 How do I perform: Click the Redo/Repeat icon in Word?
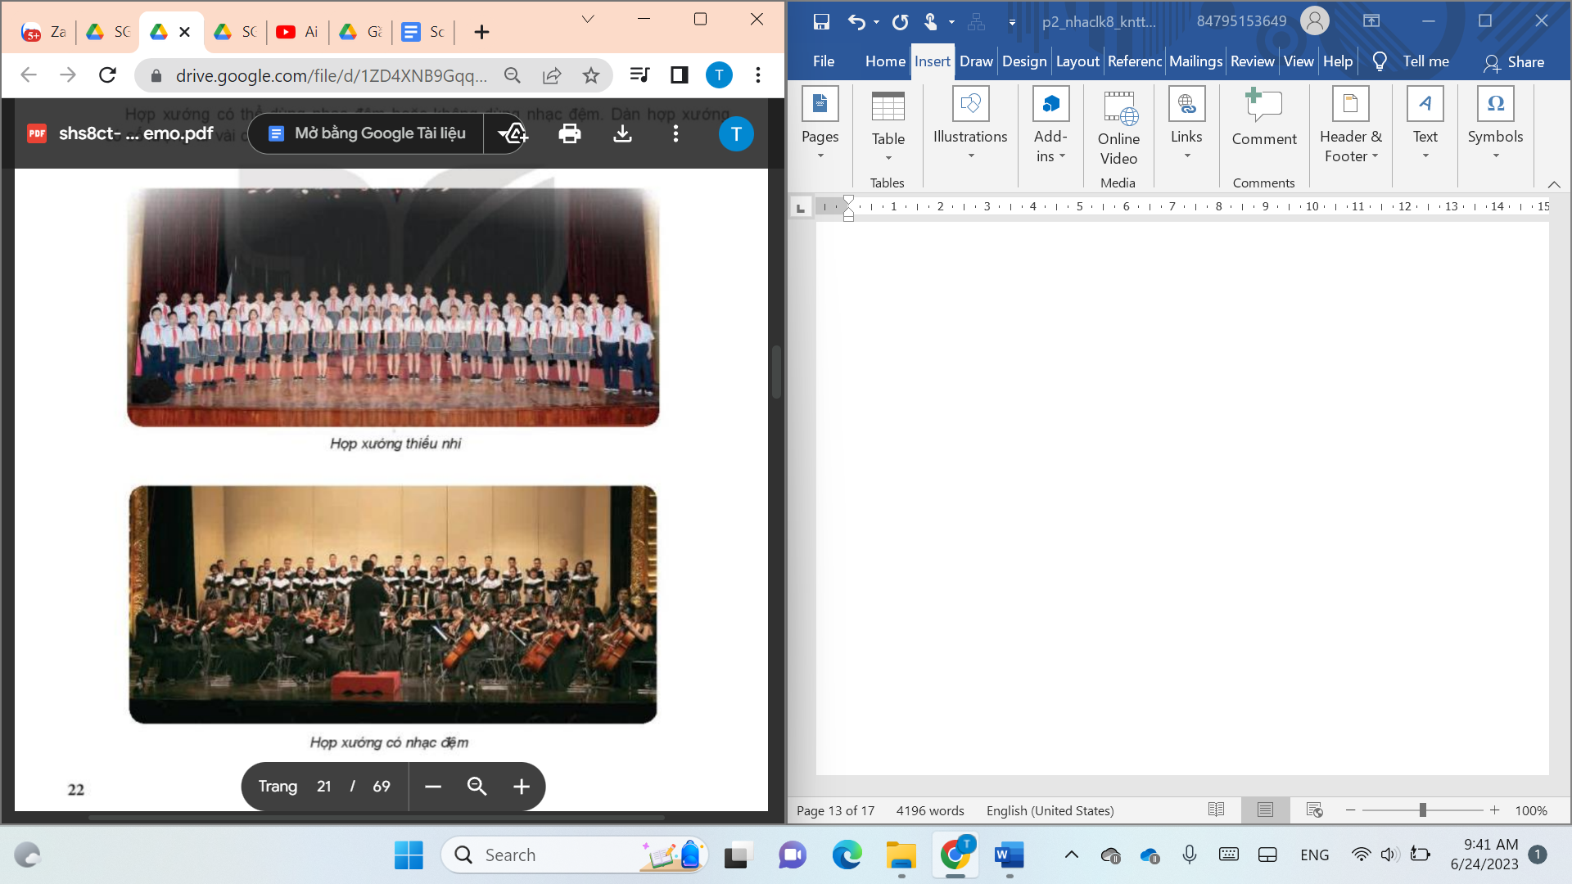coord(900,22)
